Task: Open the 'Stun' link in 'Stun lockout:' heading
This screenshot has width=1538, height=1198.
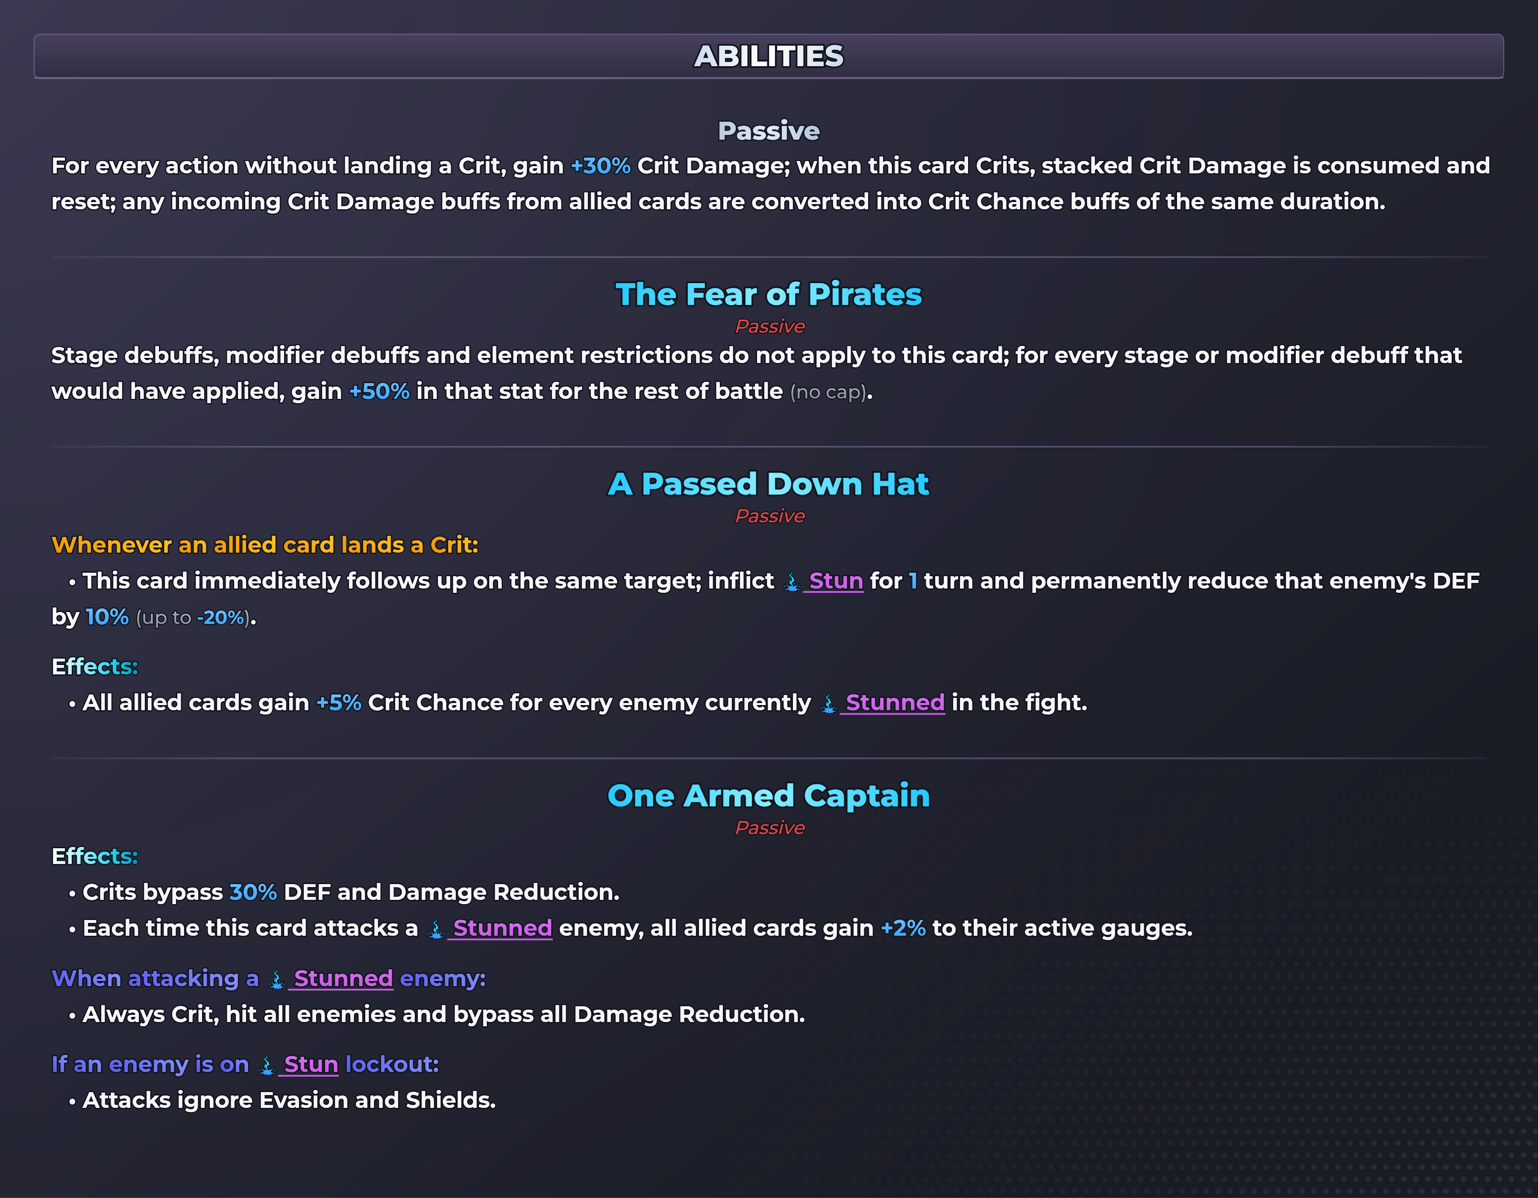Action: 311,1065
